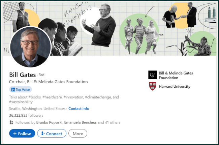Click the person-plus icon on Connect
Screen dimensions: 219x145
[43, 134]
